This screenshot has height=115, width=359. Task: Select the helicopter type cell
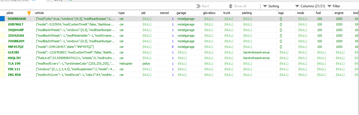128,64
